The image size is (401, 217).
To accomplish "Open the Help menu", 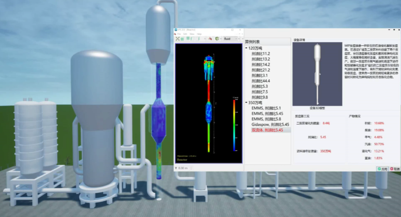I will pos(199,34).
